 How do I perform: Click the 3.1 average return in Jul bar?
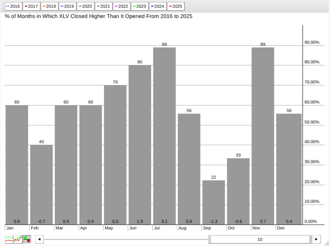(165, 221)
